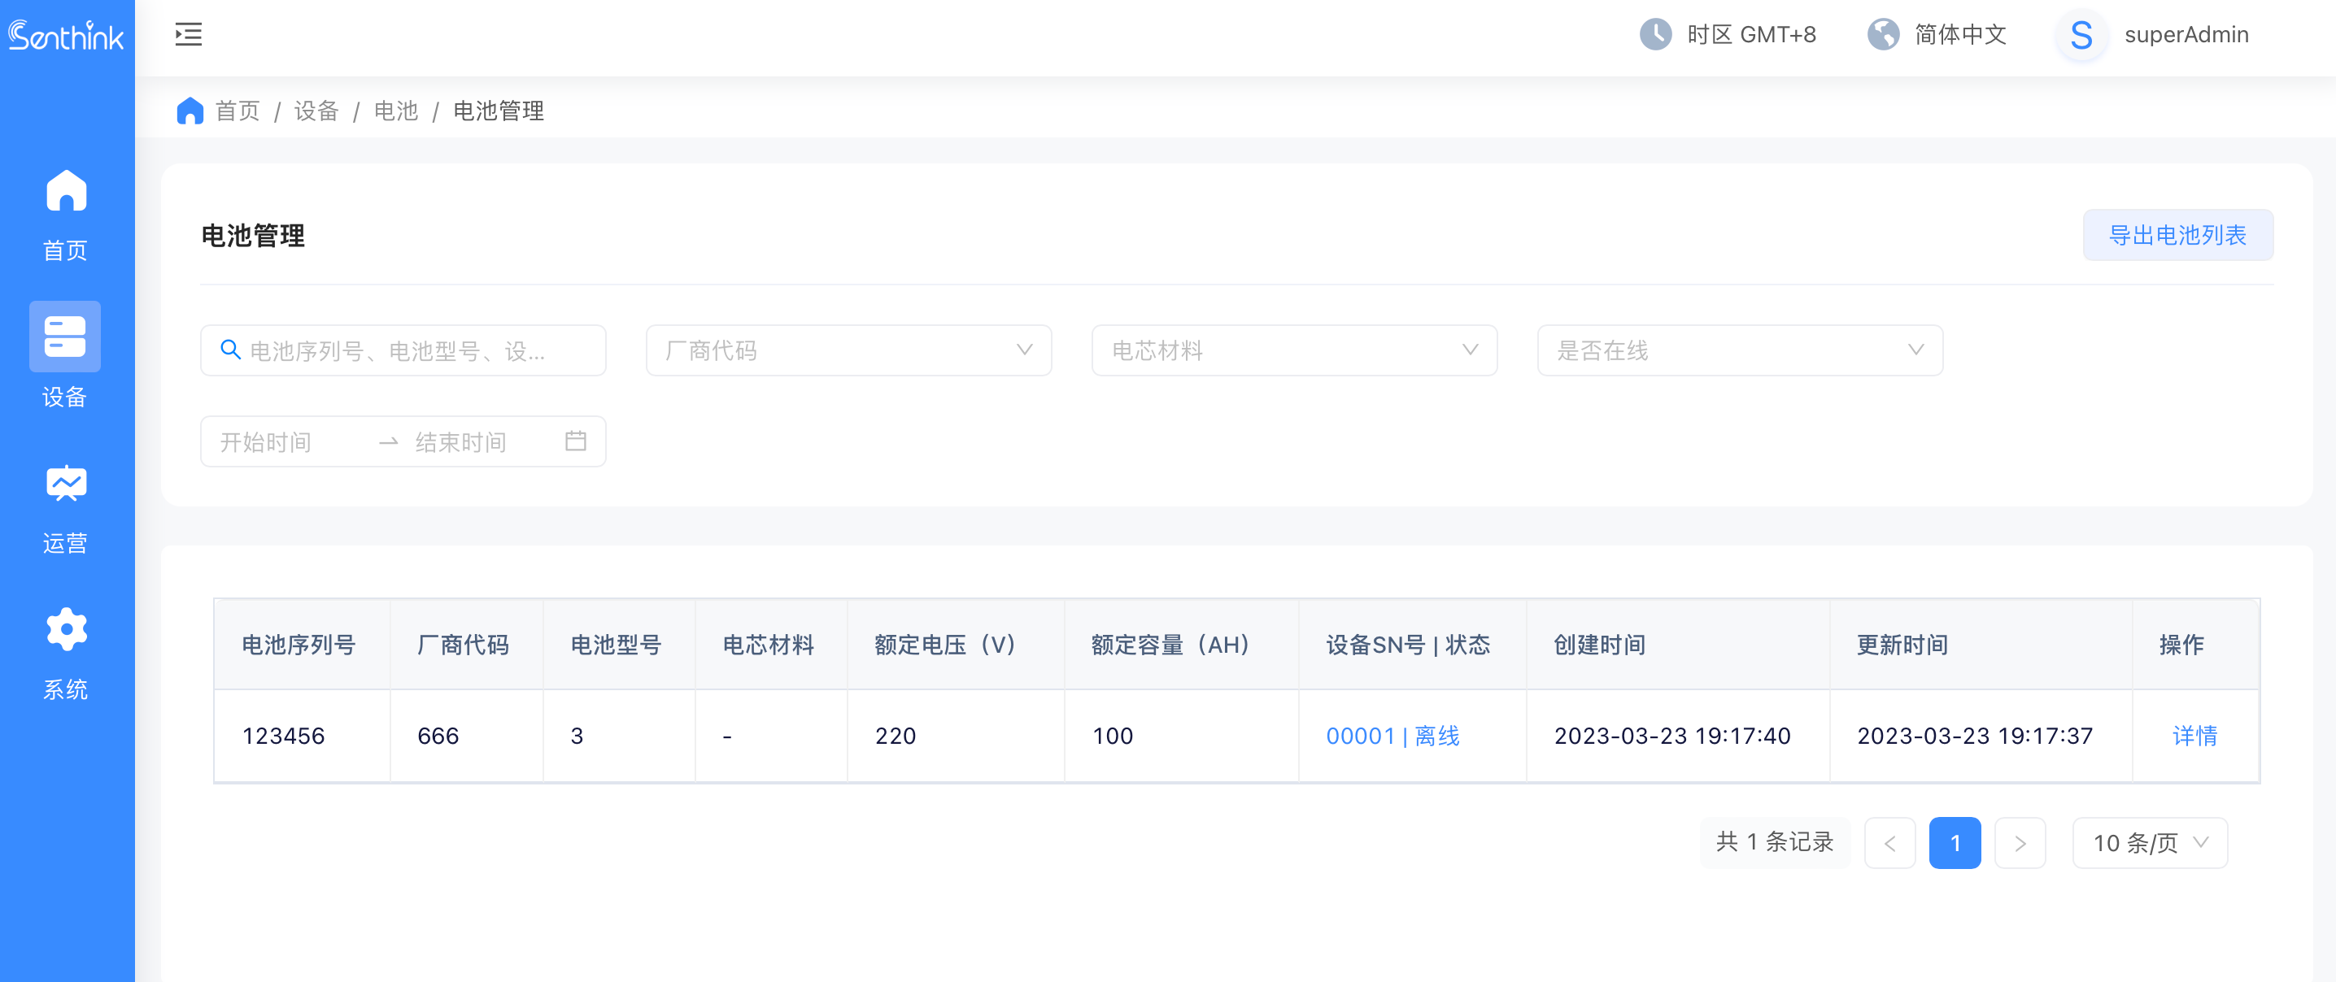
Task: Go to next page arrow
Action: point(2020,842)
